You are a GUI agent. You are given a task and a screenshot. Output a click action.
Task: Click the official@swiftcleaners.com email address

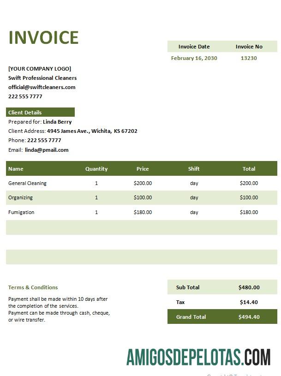point(42,87)
